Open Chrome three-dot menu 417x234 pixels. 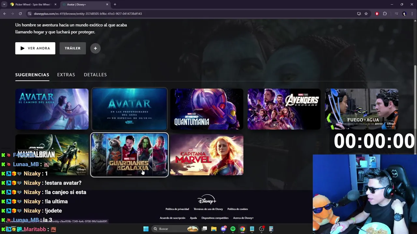click(x=412, y=14)
